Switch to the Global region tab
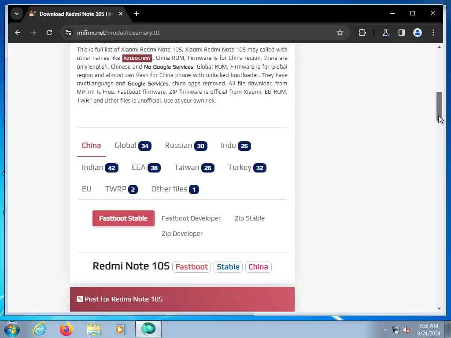 tap(133, 146)
